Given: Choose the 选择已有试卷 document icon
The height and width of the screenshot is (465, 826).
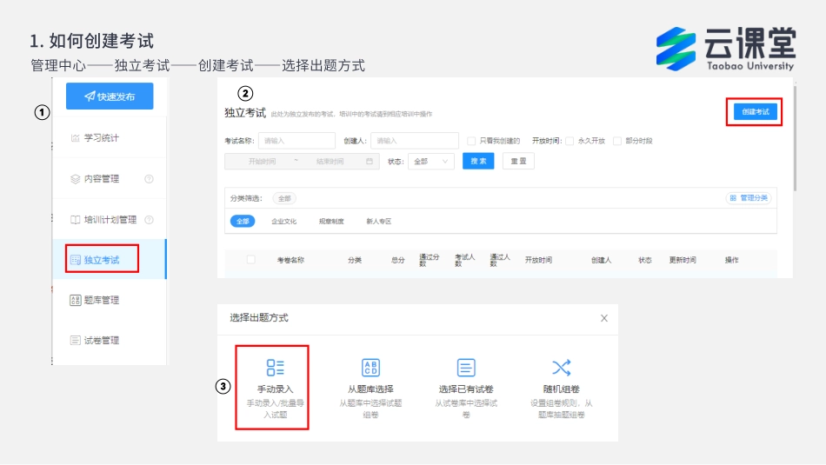Looking at the screenshot, I should point(466,368).
